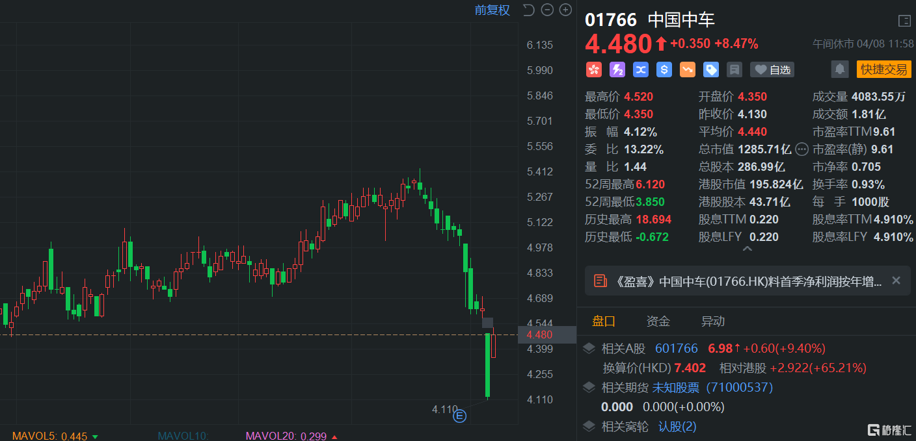The image size is (916, 441).
Task: Click the 成交量 value 4083.55万
Action: click(879, 97)
